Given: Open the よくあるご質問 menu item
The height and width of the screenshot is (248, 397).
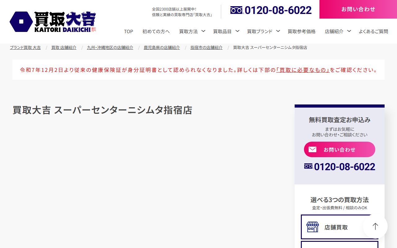Looking at the screenshot, I should coord(373,31).
